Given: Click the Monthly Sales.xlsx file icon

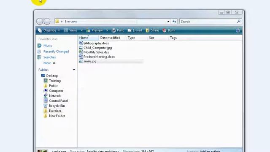Looking at the screenshot, I should click(x=81, y=52).
